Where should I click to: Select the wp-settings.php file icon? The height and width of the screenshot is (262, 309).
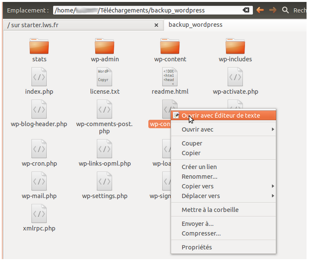coord(104,181)
